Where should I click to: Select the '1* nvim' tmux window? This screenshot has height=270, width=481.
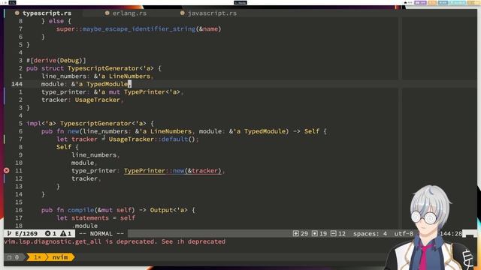tap(50, 257)
